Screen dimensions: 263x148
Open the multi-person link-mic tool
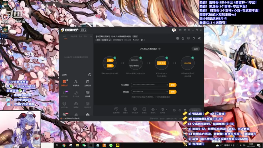coord(76,94)
